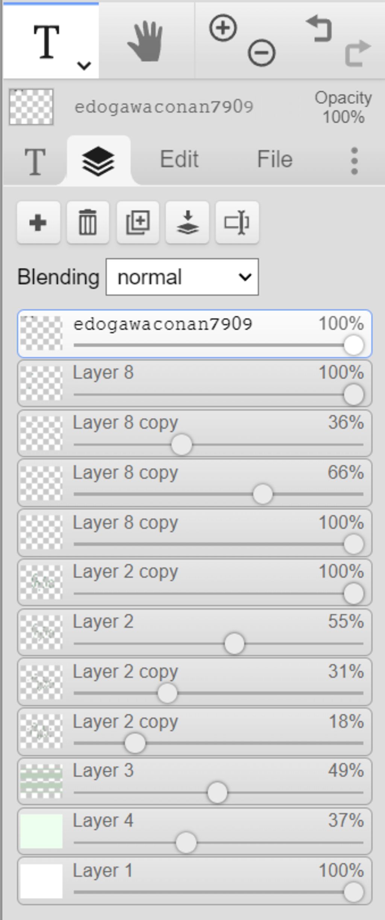This screenshot has width=385, height=920.
Task: Delete layer using trash icon
Action: [x=88, y=222]
